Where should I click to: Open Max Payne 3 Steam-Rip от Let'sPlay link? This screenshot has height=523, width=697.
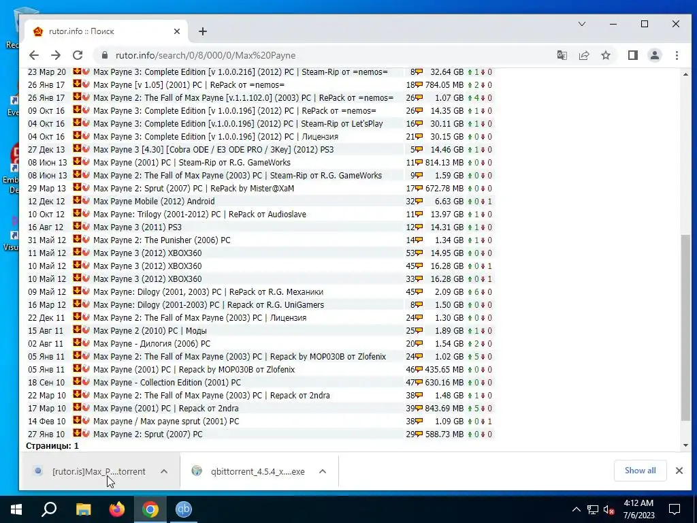pyautogui.click(x=238, y=124)
